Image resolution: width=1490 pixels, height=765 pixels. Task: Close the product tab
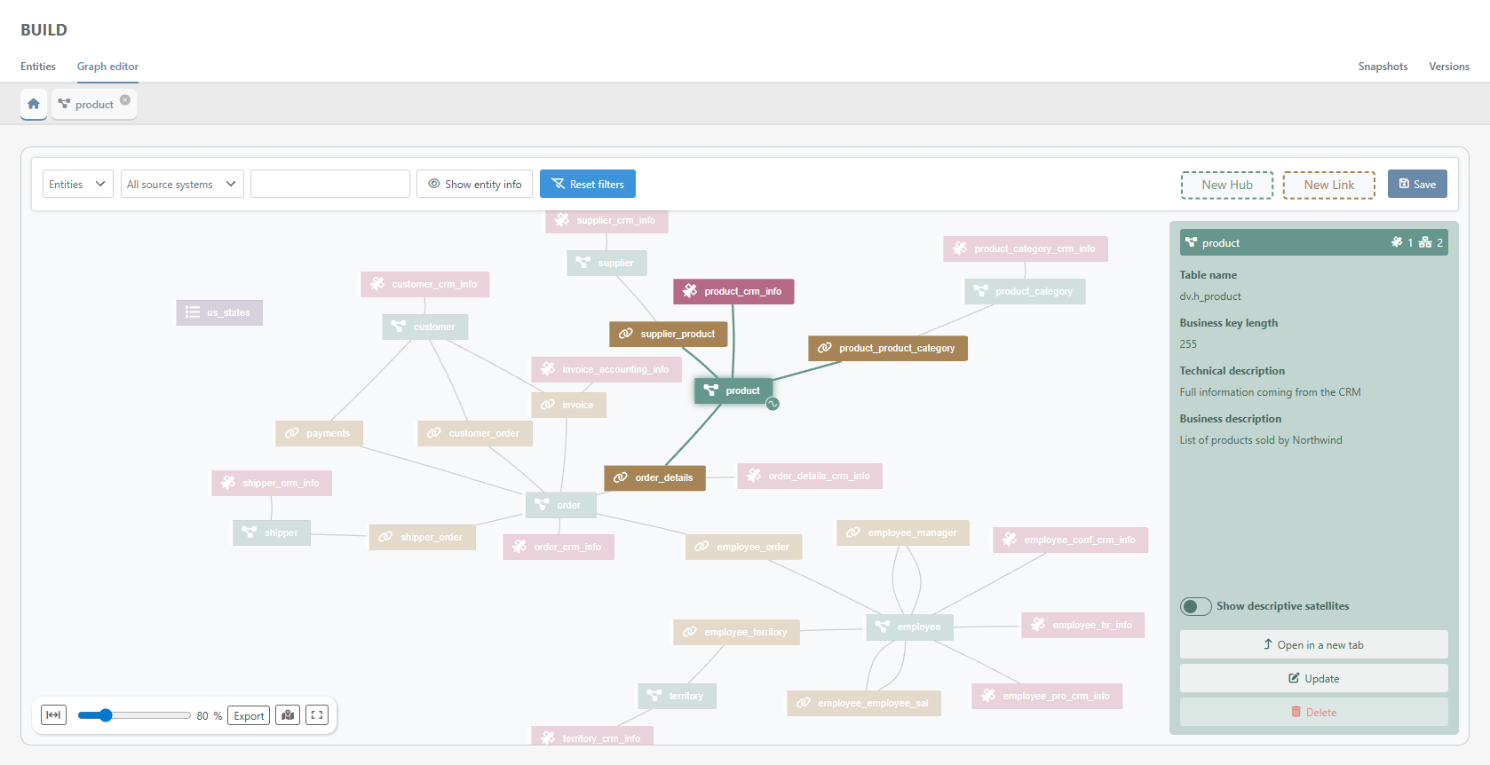(x=125, y=99)
